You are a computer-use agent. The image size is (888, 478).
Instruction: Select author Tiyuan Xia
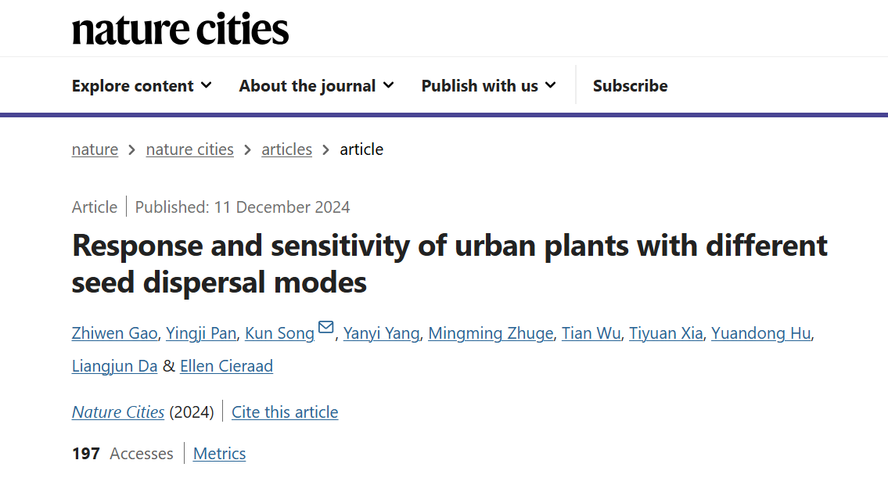pyautogui.click(x=667, y=333)
